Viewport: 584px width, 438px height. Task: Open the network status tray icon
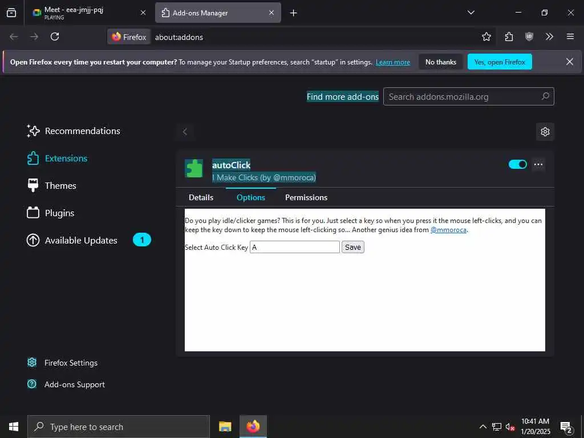[x=497, y=427]
